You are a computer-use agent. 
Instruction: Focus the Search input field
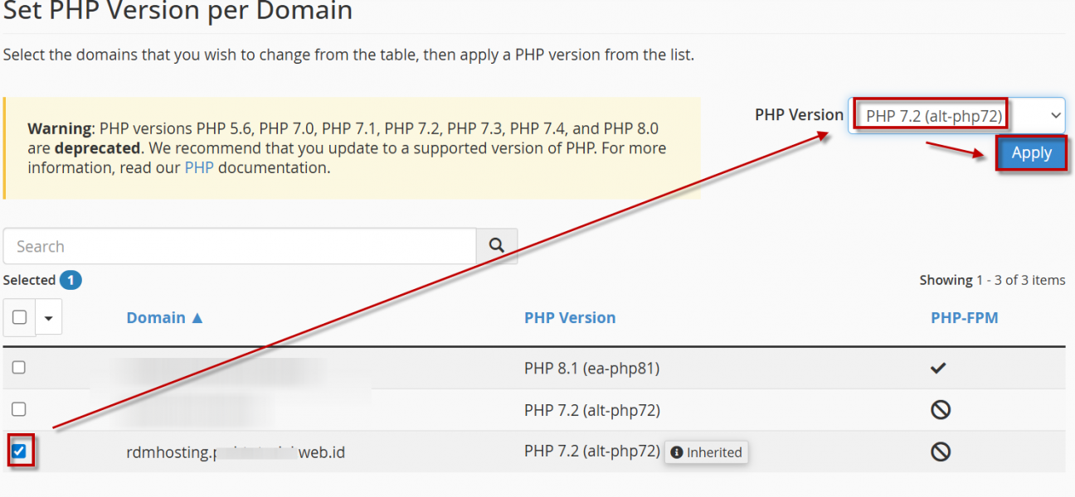pyautogui.click(x=240, y=246)
